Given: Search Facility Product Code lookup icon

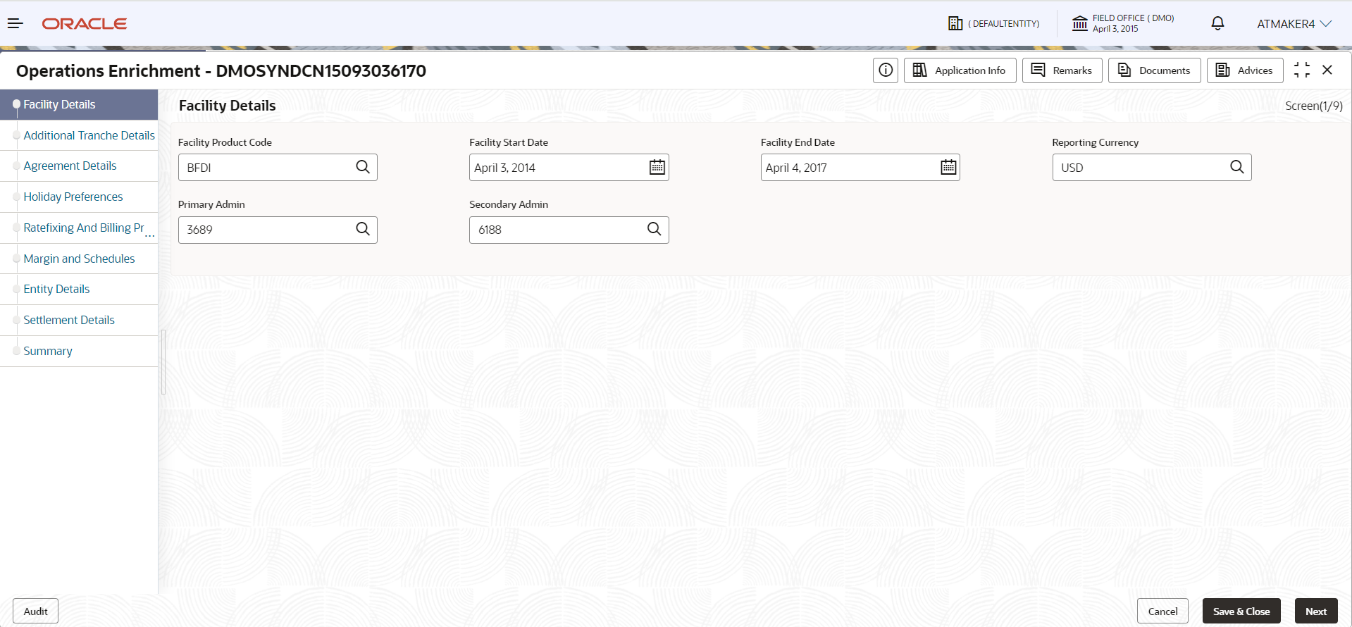Looking at the screenshot, I should pyautogui.click(x=363, y=167).
